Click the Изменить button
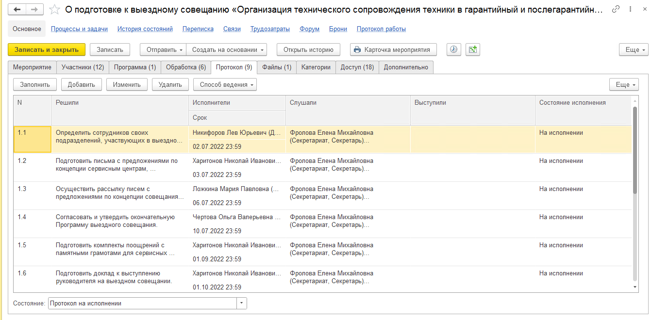 tap(127, 84)
